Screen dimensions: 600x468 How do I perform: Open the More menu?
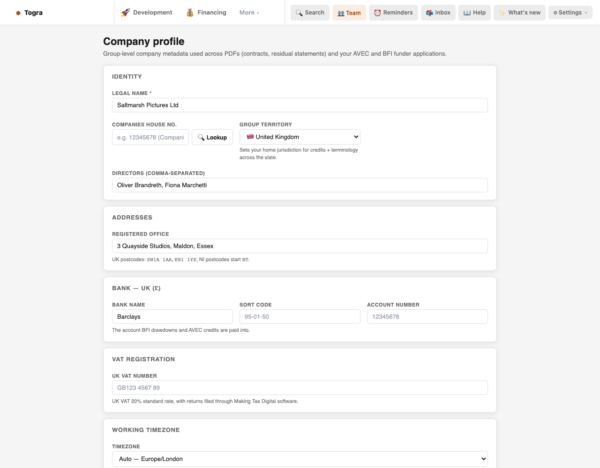[x=249, y=13]
